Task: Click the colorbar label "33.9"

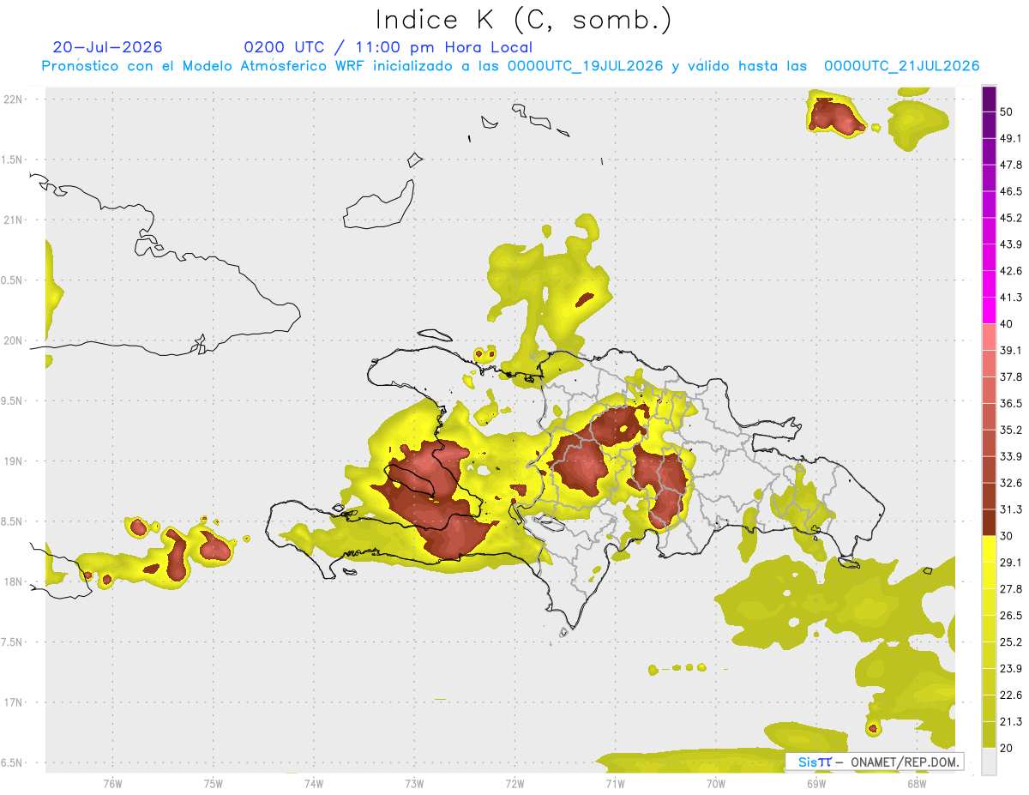Action: (1011, 456)
